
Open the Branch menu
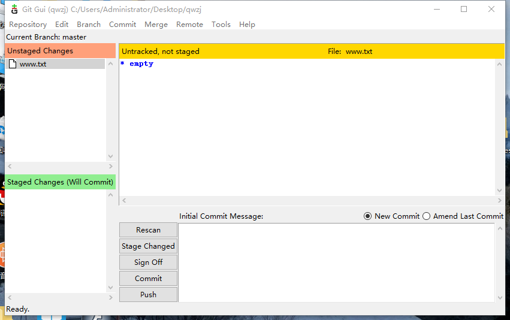89,25
